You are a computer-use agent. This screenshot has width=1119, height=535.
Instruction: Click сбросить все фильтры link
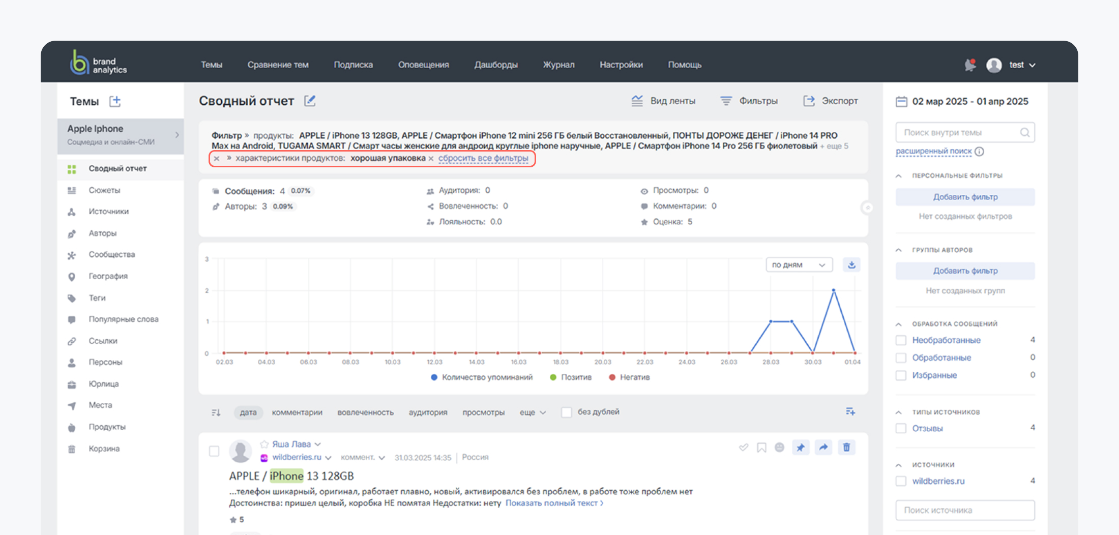(x=483, y=158)
